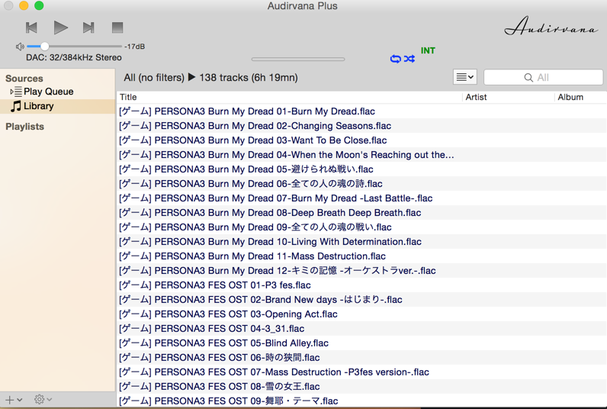Image resolution: width=607 pixels, height=409 pixels.
Task: Click the Play Queue list icon
Action: [18, 92]
